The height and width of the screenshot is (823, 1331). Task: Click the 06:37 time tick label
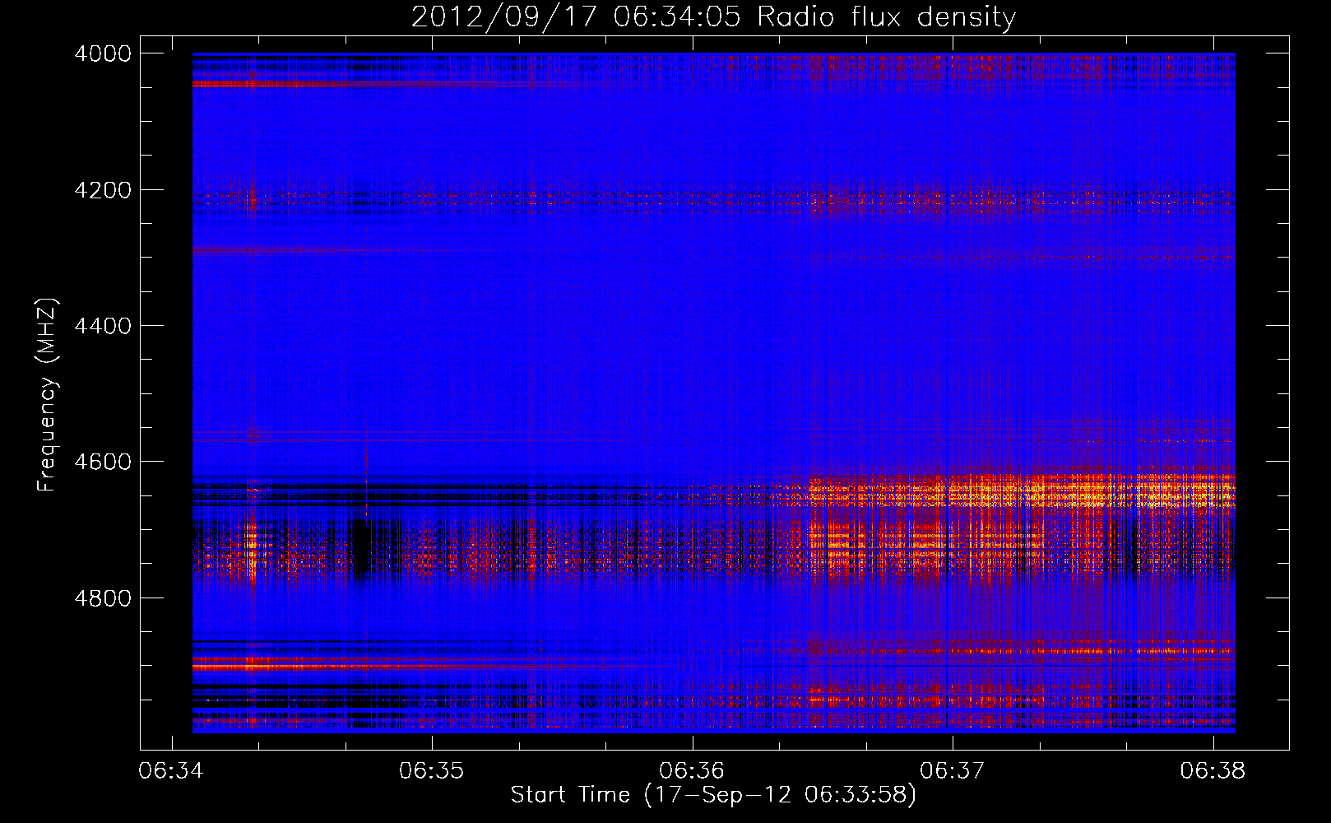953,771
